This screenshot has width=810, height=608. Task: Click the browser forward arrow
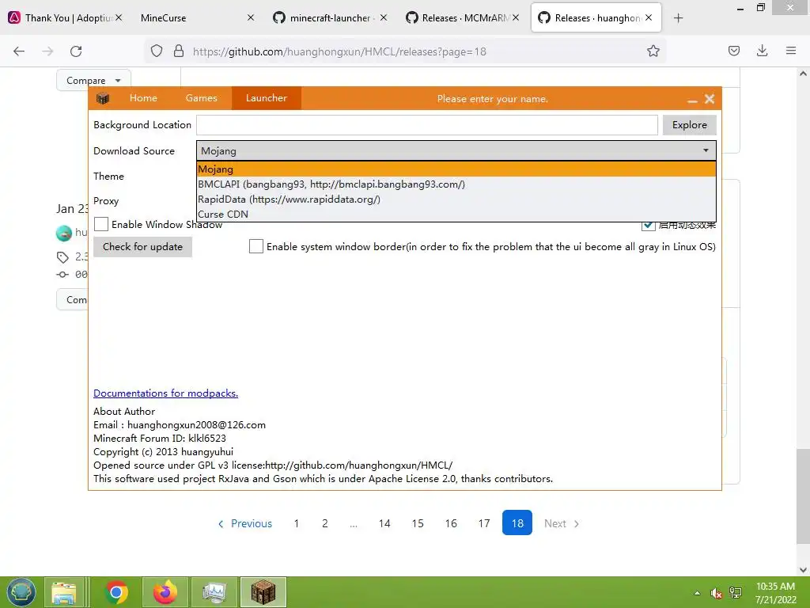coord(47,51)
